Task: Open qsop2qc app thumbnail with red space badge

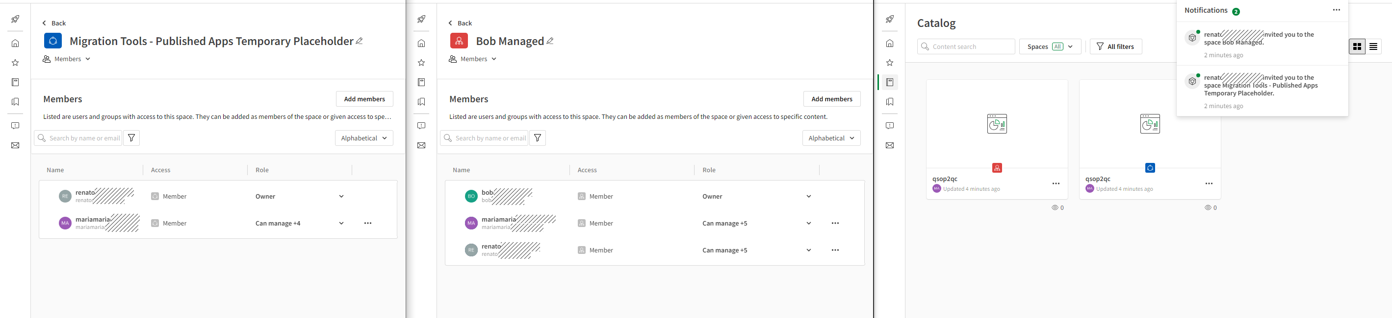Action: click(997, 124)
